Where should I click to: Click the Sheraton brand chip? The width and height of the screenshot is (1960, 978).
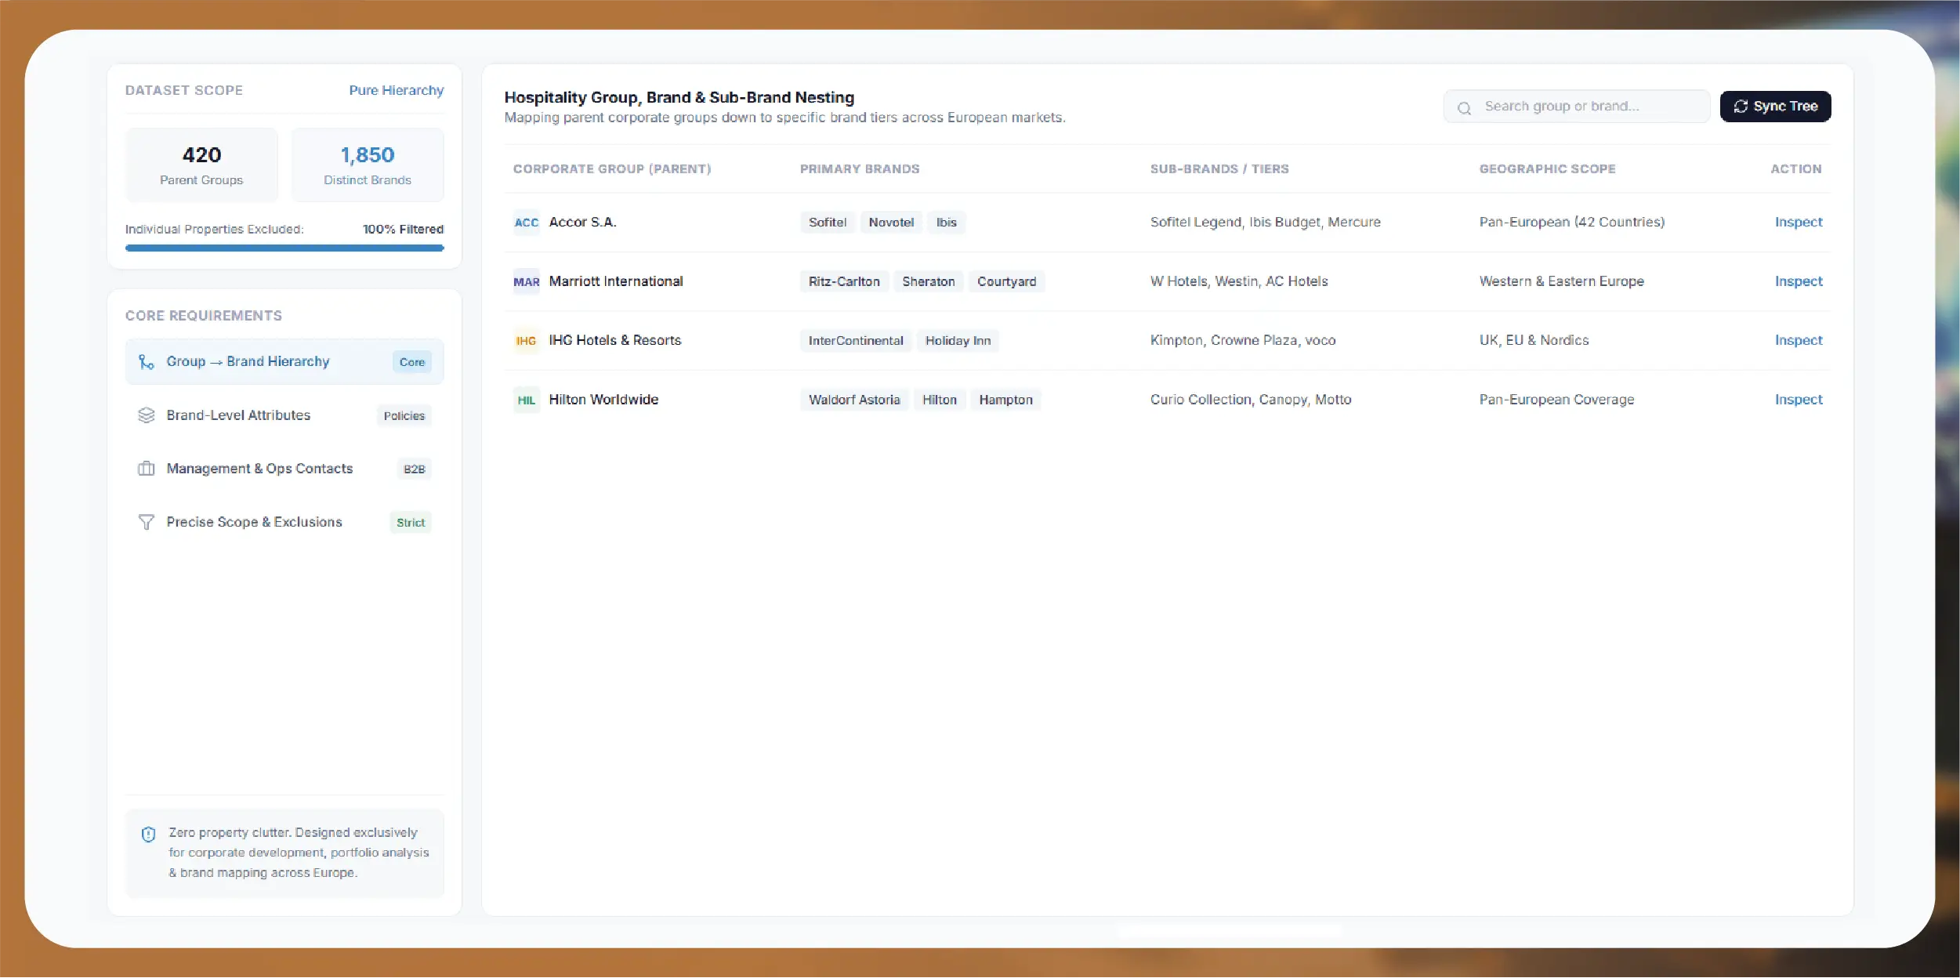pyautogui.click(x=929, y=282)
